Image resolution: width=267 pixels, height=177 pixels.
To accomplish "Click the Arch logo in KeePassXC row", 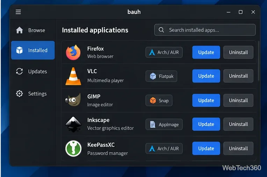I will (152, 148).
